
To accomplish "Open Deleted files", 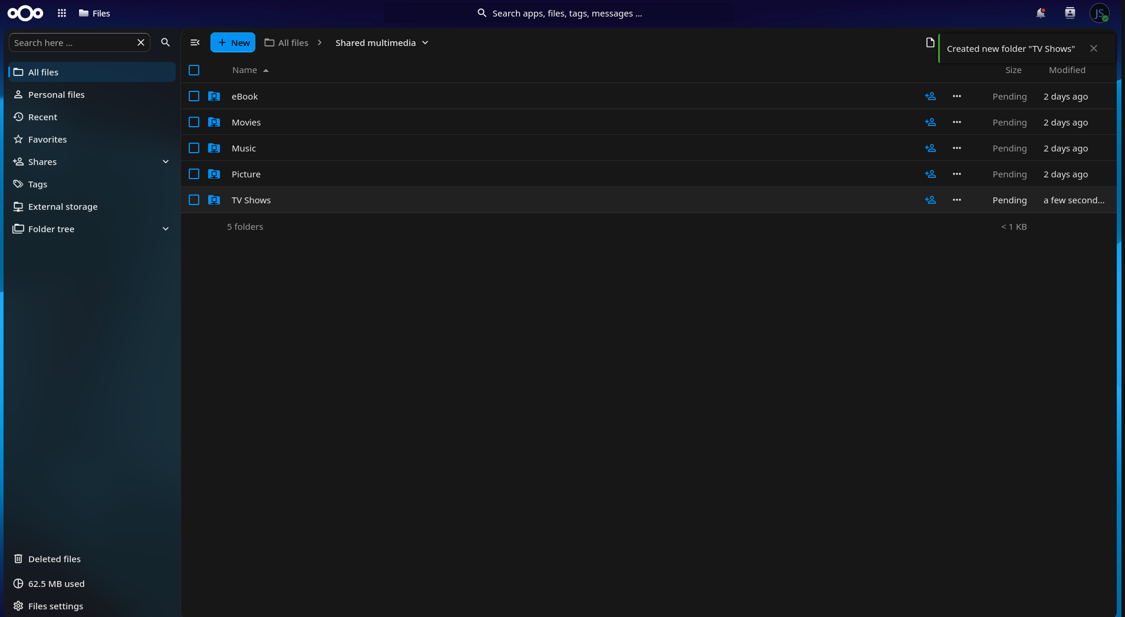I will [92, 559].
